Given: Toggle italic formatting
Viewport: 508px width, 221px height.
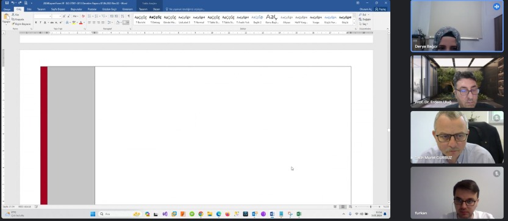Looking at the screenshot, I should (x=40, y=23).
